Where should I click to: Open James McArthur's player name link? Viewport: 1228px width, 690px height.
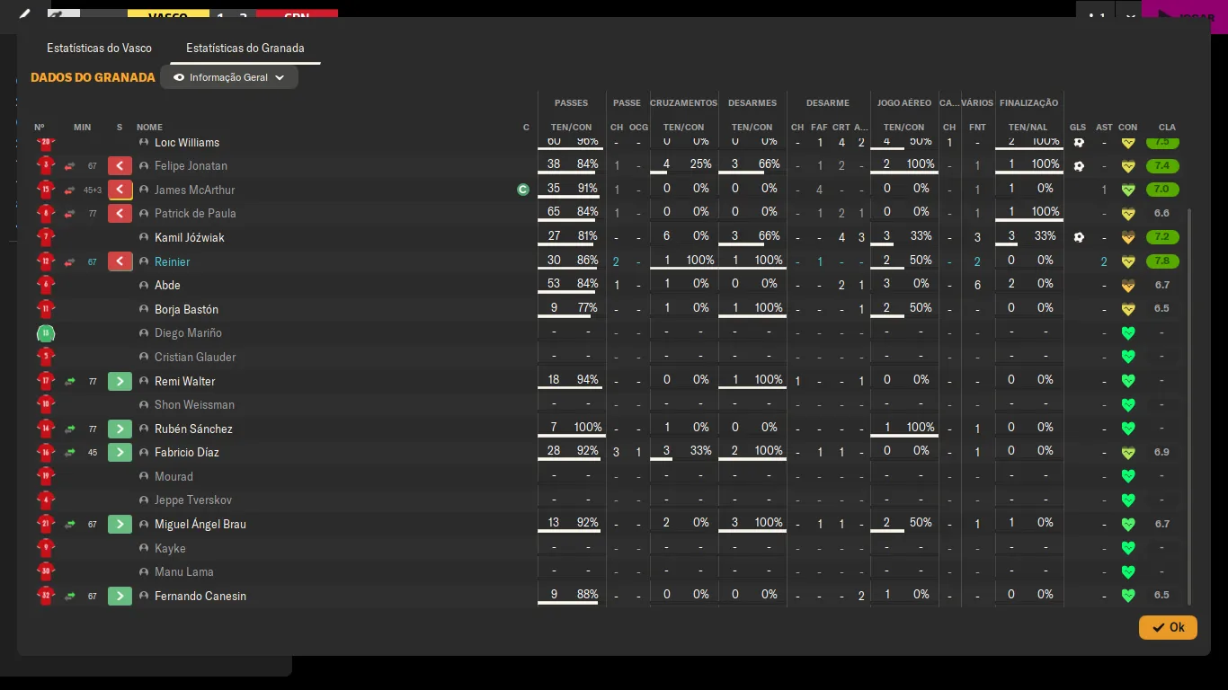point(195,190)
